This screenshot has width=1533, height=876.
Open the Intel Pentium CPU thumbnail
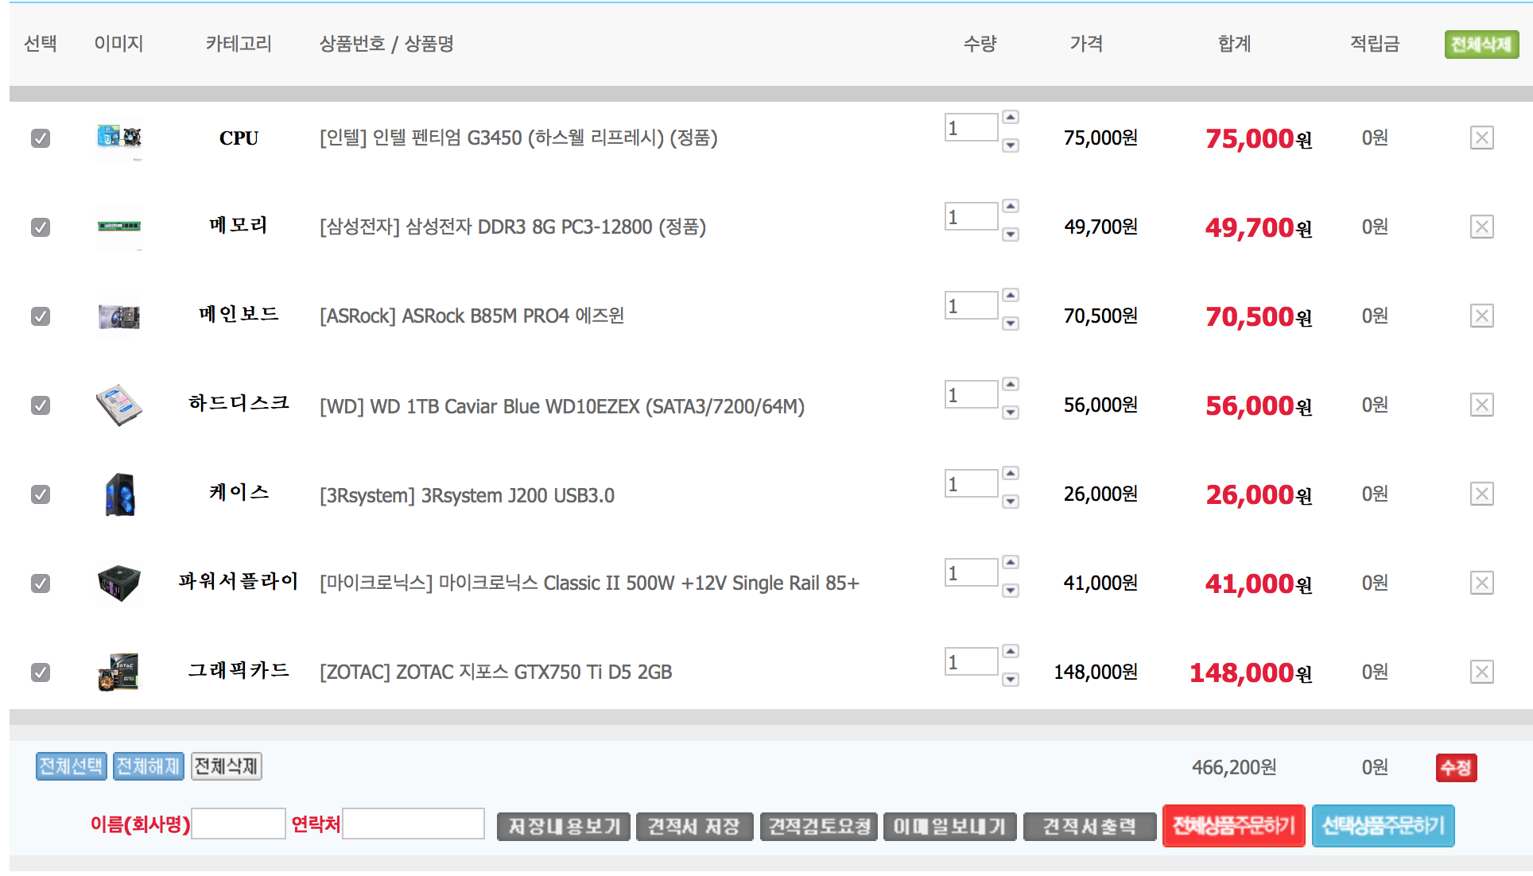point(119,138)
